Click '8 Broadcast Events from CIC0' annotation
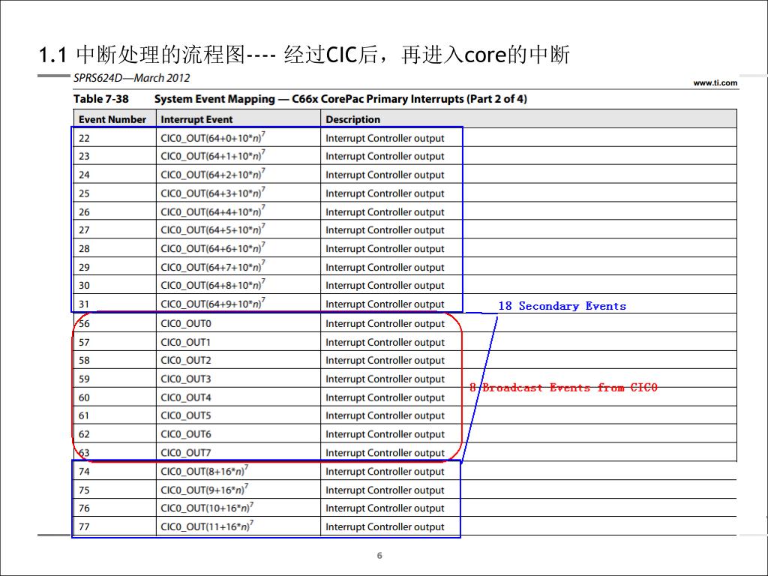 tap(563, 388)
